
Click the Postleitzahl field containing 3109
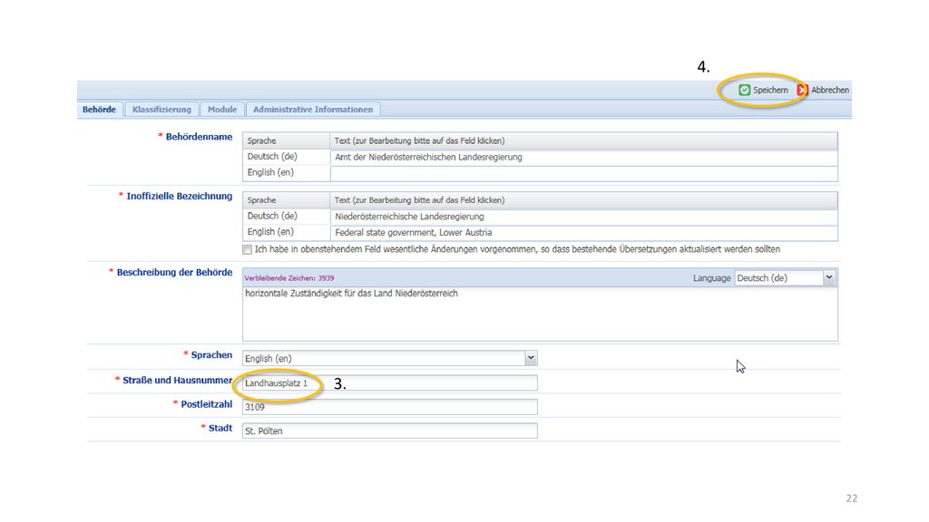[x=390, y=407]
